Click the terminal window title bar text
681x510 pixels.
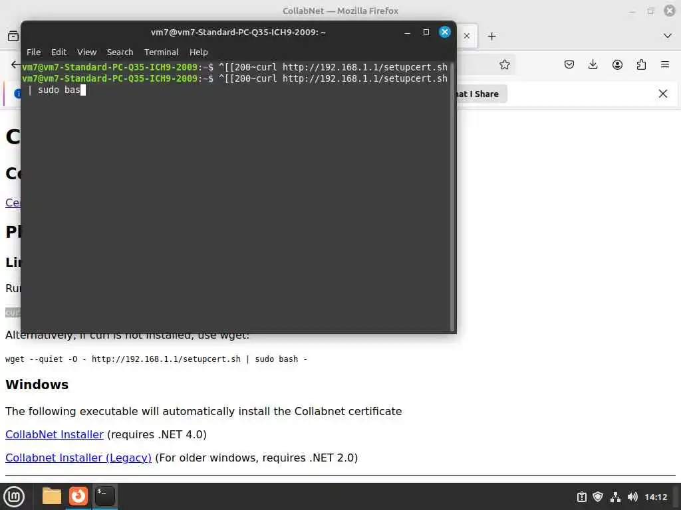pyautogui.click(x=238, y=32)
